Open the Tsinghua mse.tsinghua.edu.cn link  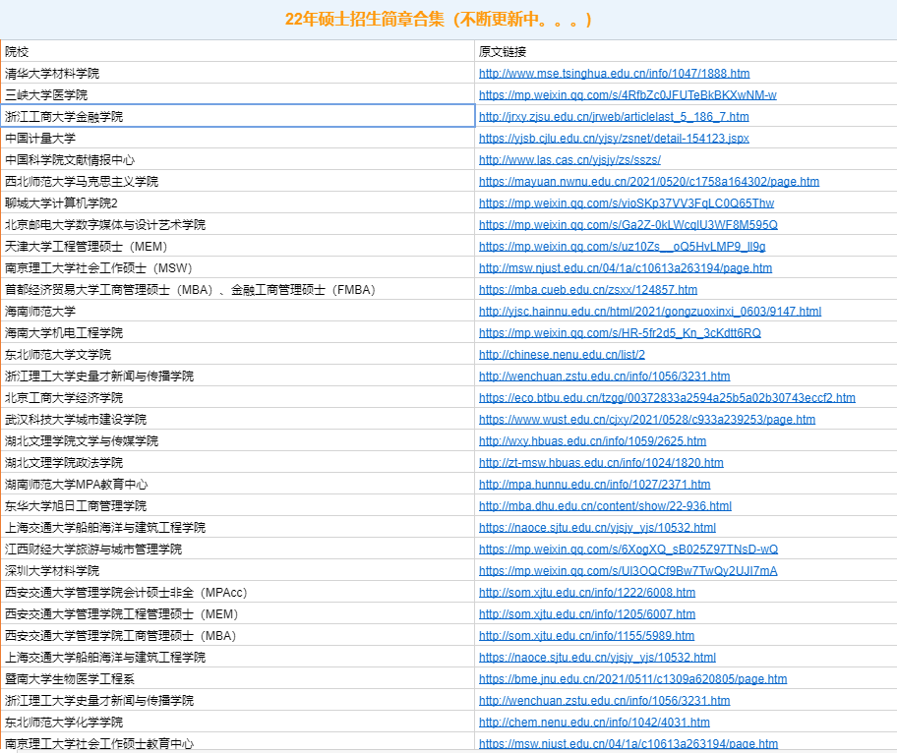(614, 74)
